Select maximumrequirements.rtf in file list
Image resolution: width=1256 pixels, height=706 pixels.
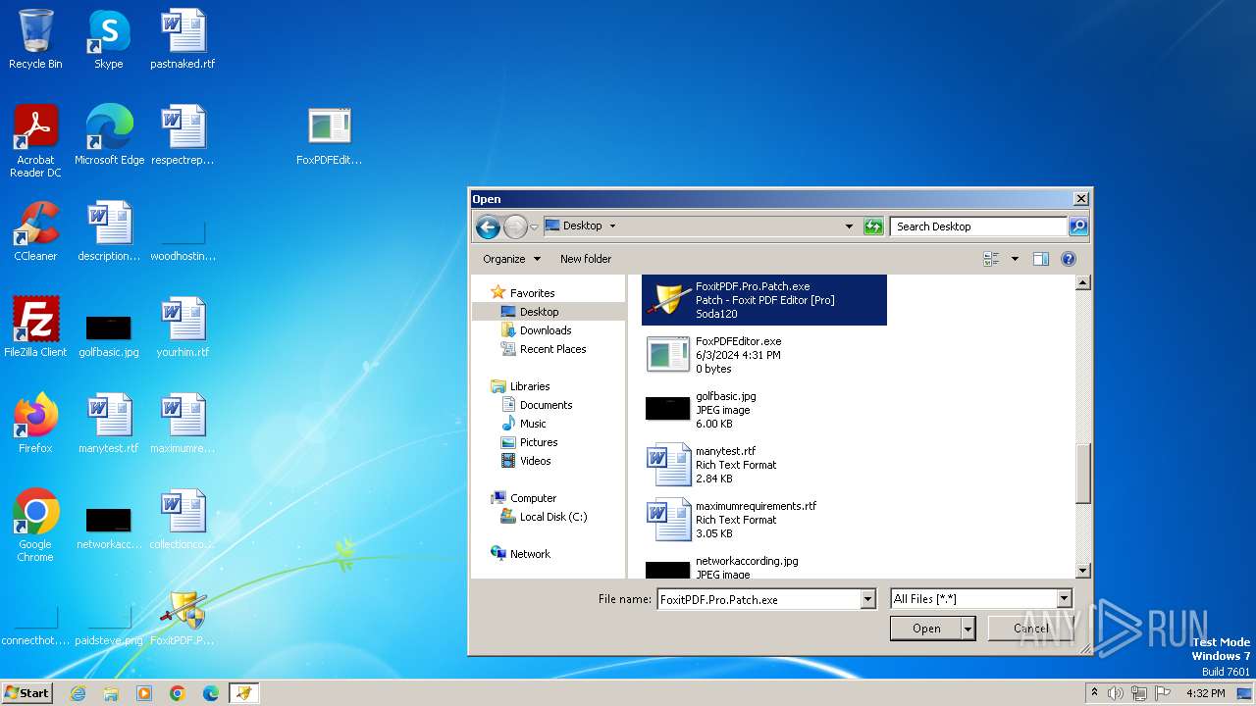tap(764, 520)
